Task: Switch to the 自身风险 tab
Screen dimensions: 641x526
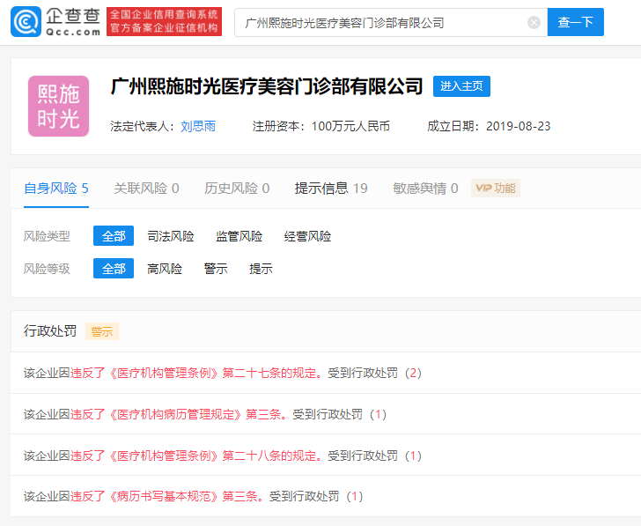Action: 56,188
